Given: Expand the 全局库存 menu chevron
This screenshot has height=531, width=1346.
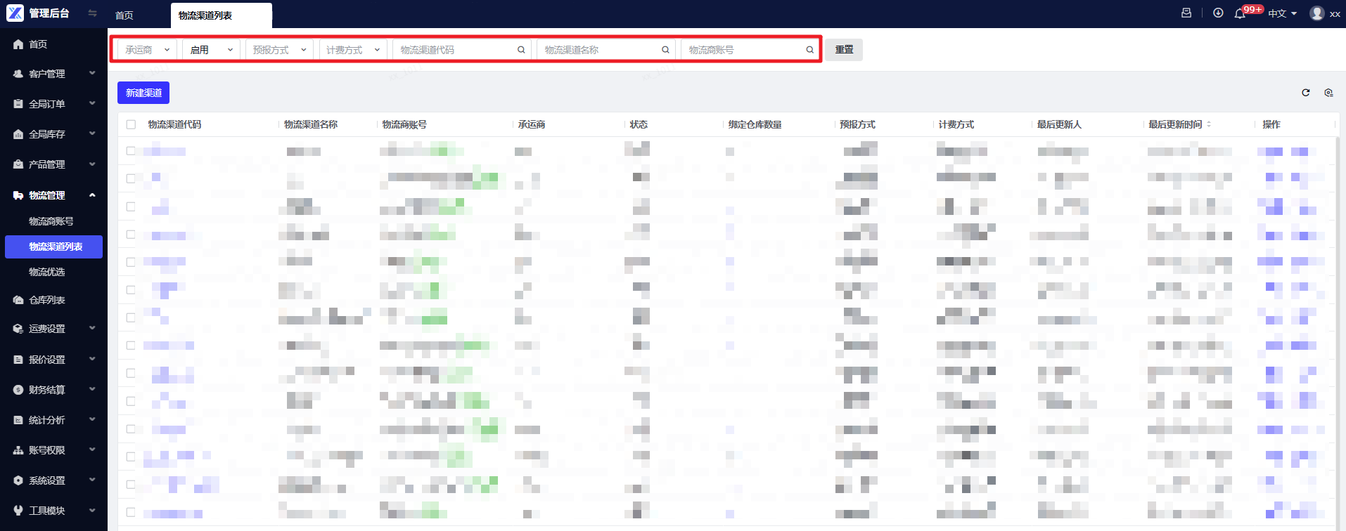Looking at the screenshot, I should [x=92, y=133].
